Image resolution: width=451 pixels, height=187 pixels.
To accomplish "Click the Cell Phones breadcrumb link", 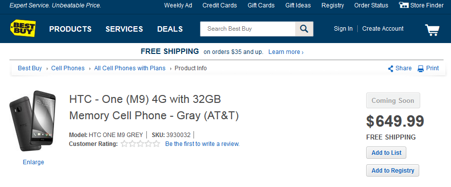I will [68, 68].
